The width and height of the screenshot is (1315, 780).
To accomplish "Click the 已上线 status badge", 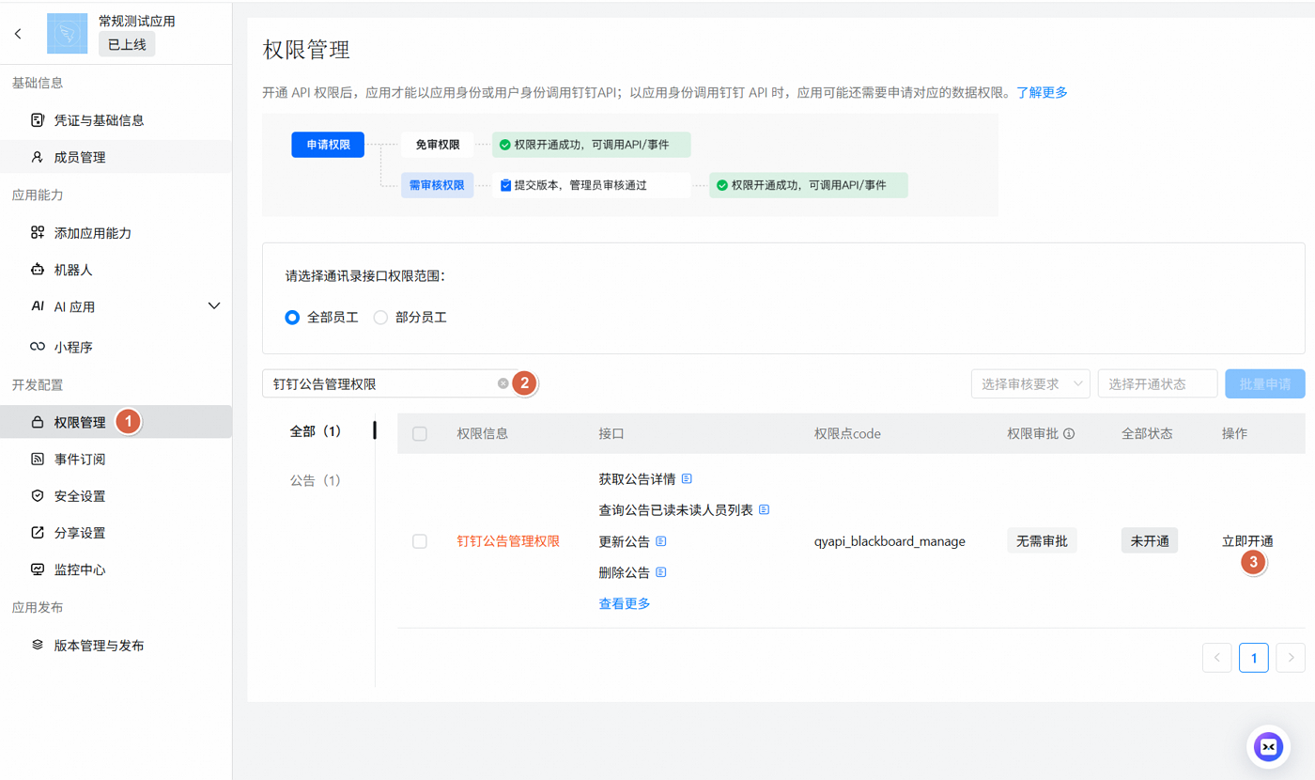I will [127, 44].
